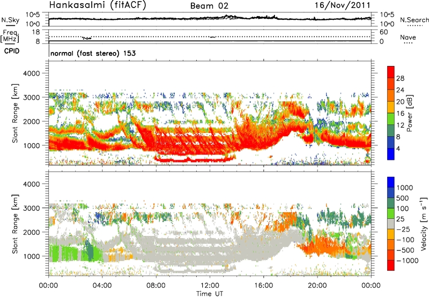Click the power colorbar '16' tick label
Viewport: 429px width, 297px height.
point(400,114)
